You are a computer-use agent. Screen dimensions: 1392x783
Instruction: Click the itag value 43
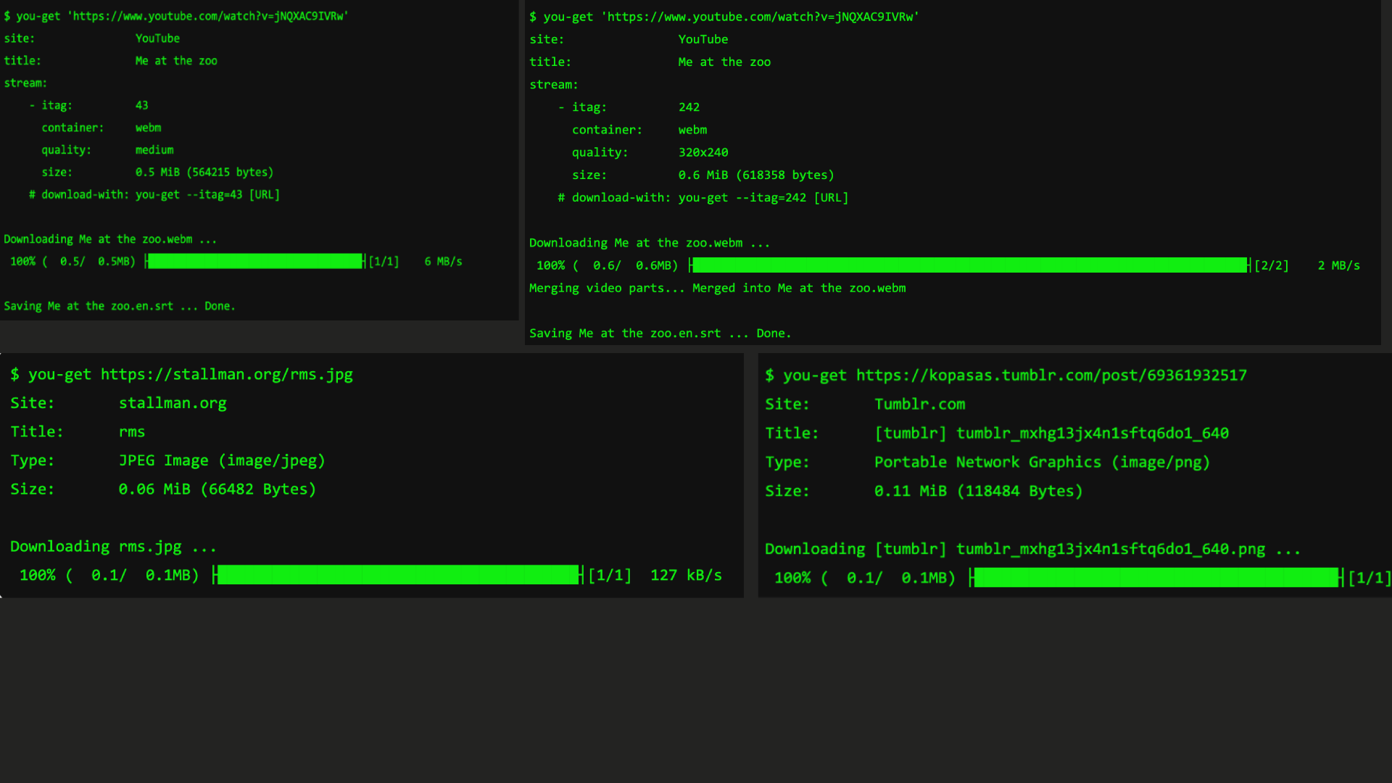pos(141,105)
